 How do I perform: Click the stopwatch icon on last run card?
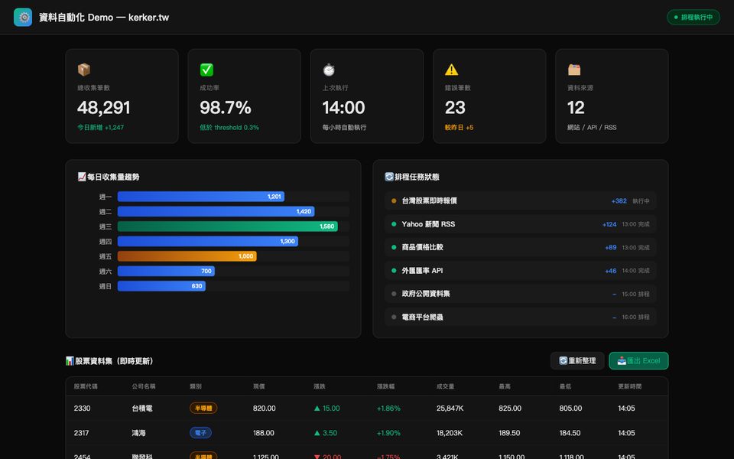(329, 70)
